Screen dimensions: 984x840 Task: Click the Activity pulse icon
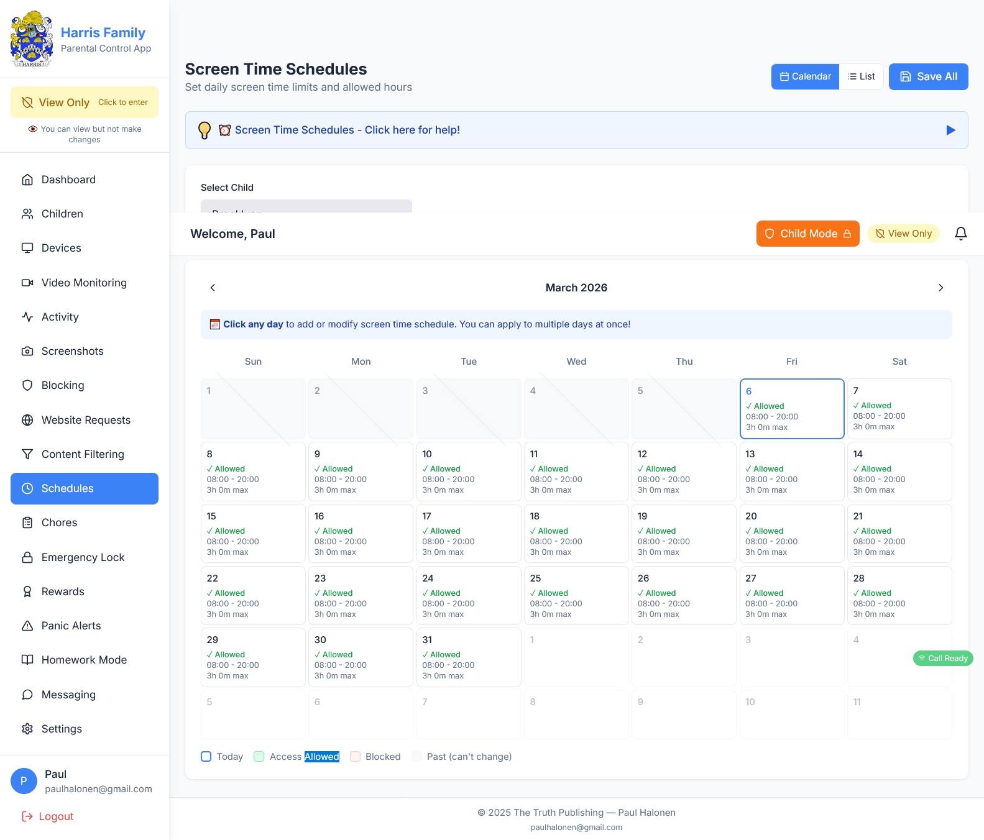[27, 317]
